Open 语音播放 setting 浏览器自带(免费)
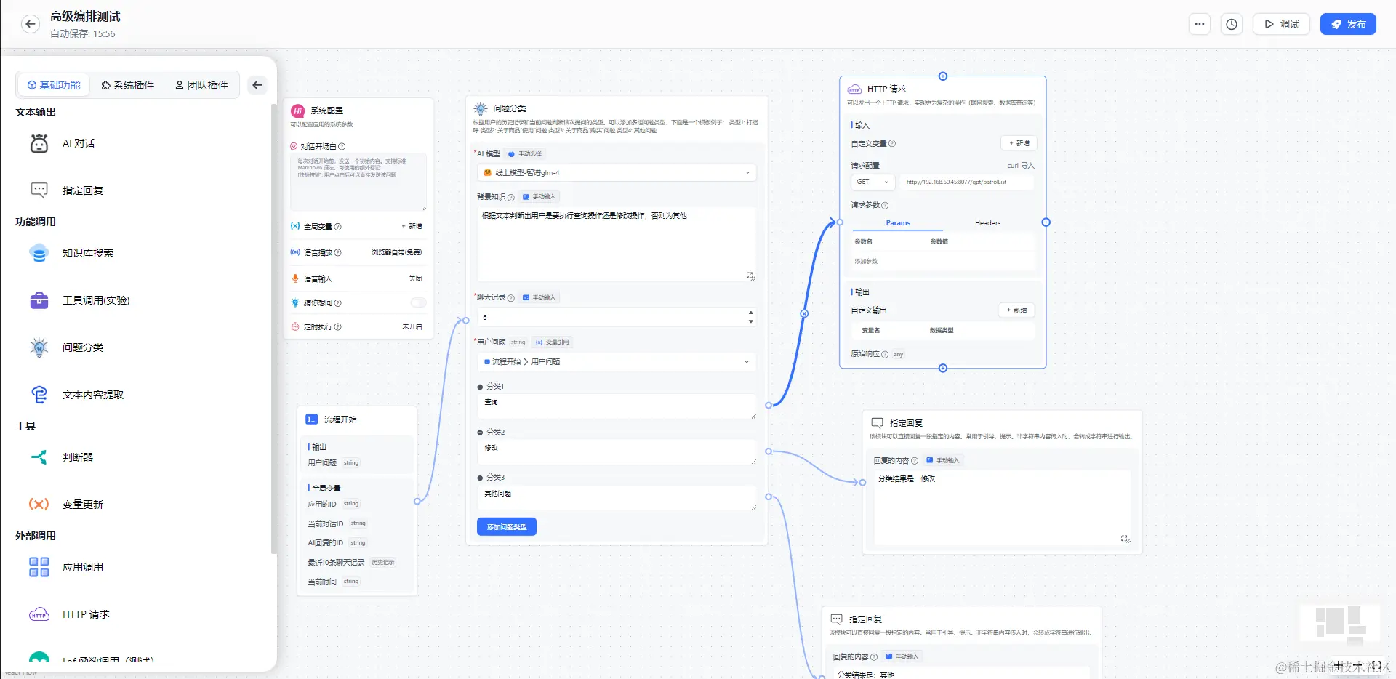The height and width of the screenshot is (679, 1396). 396,252
